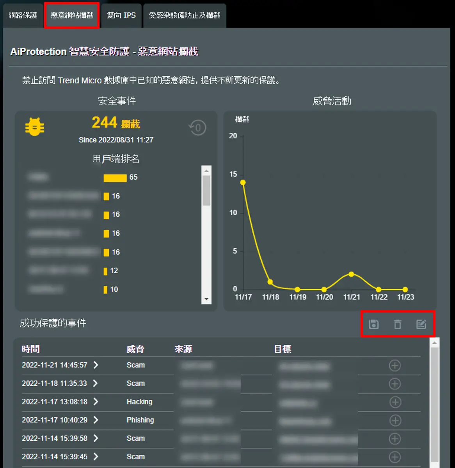Expand the 2022-11-14 15:39:58 event chevron
This screenshot has width=455, height=468.
click(x=96, y=438)
